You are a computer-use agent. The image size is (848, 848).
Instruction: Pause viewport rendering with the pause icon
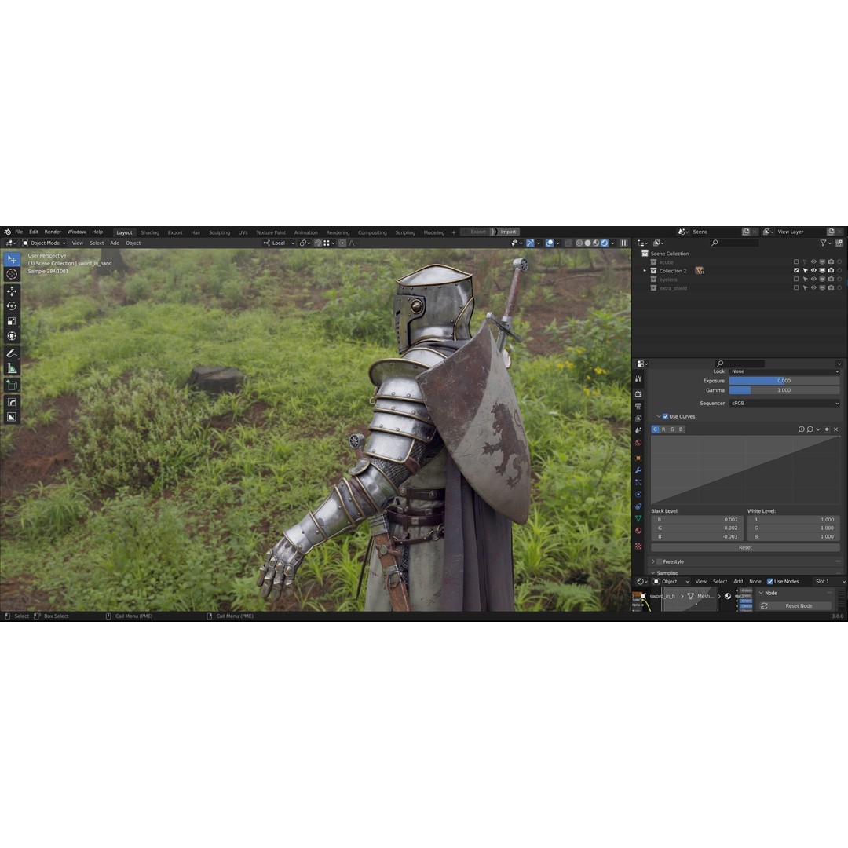click(623, 243)
